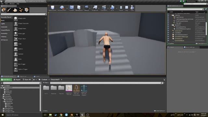Select the Sphere primitive

click(x=30, y=49)
